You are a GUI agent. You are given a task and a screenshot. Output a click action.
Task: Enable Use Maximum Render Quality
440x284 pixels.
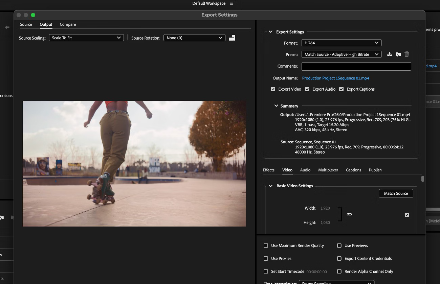[x=266, y=245]
